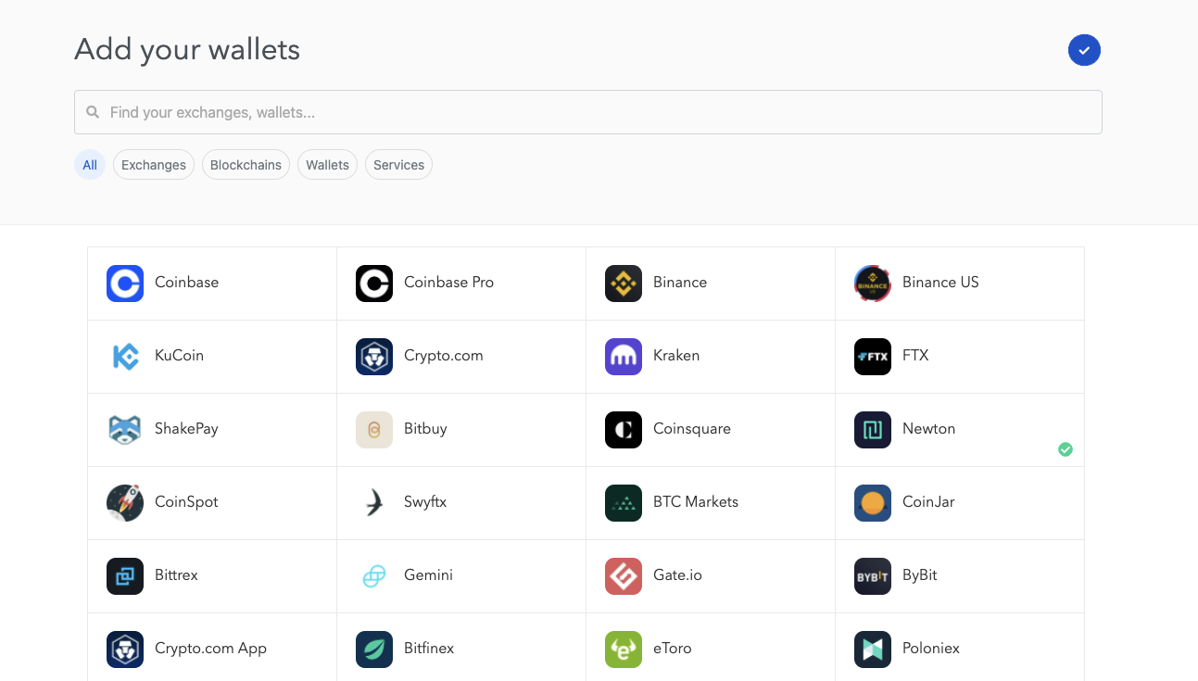Select the Services filter pill
The image size is (1198, 681).
point(398,165)
